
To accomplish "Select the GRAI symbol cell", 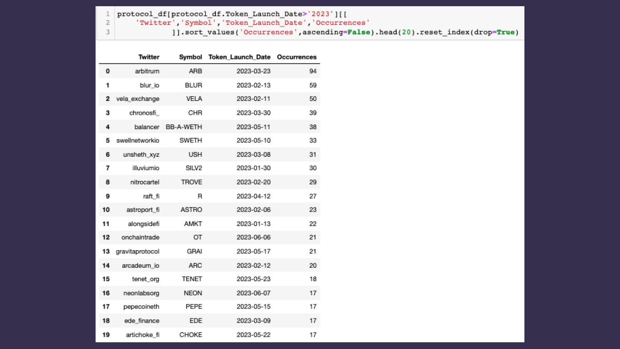I will click(x=195, y=251).
